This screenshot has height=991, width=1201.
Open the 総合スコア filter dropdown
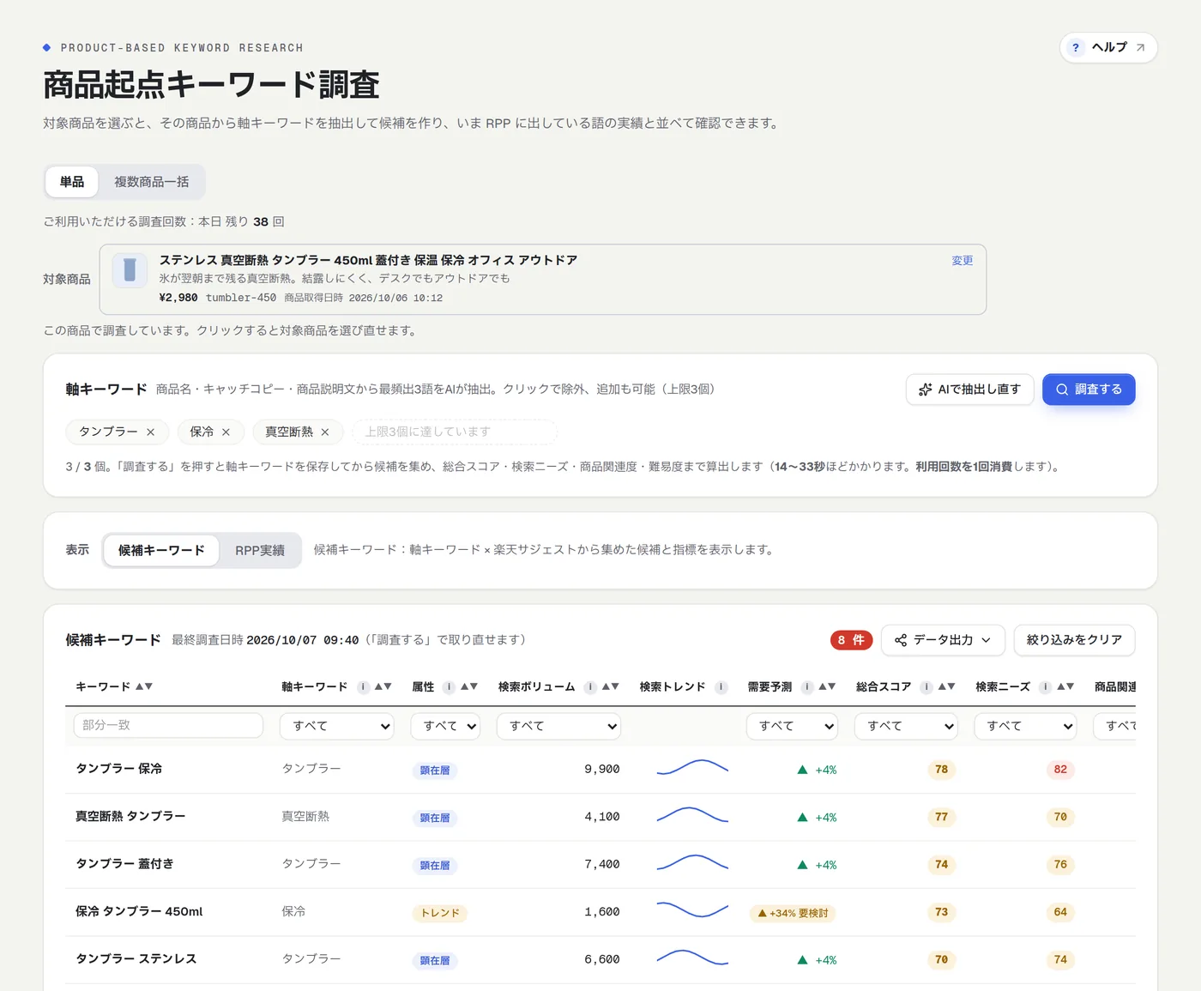tap(905, 727)
